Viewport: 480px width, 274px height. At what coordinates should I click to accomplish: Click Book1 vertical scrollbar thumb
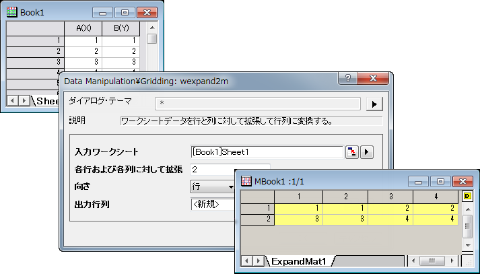coord(152,39)
